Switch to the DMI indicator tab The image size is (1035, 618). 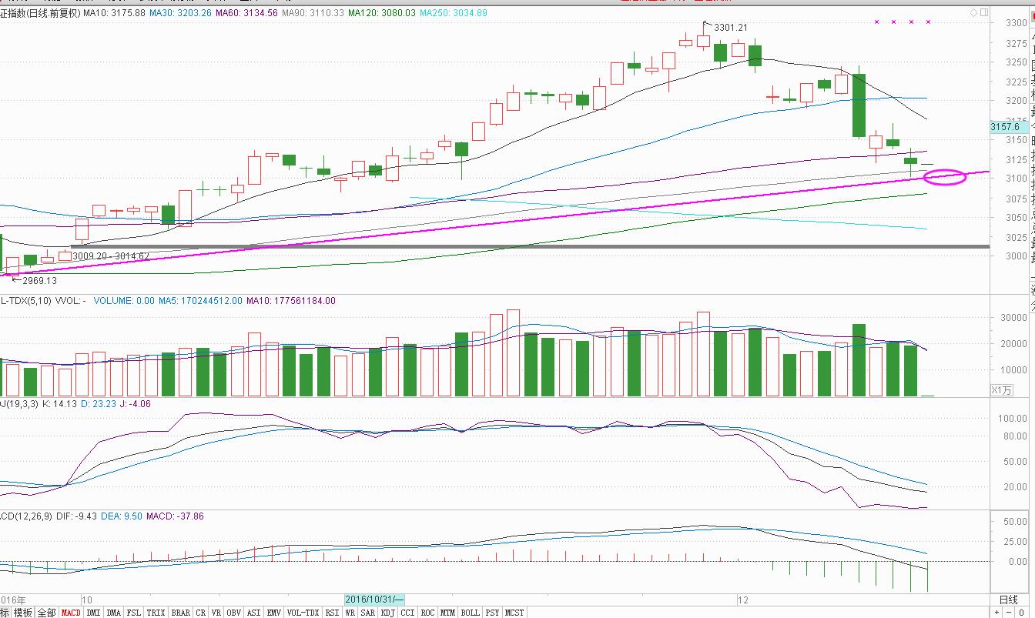point(94,613)
